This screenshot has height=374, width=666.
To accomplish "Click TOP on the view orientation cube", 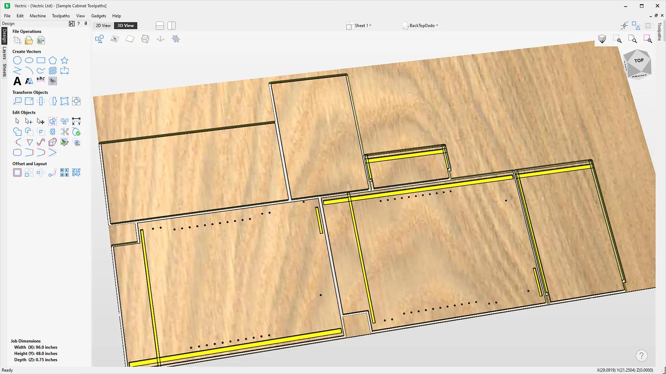I will (x=639, y=60).
